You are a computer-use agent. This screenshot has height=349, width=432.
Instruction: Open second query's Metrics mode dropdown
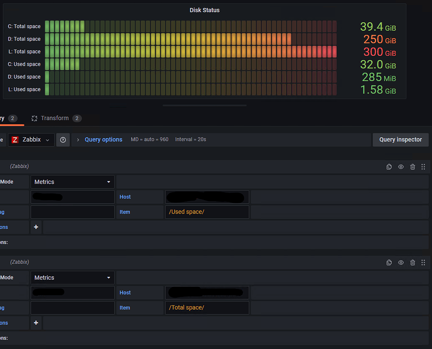tap(72, 278)
